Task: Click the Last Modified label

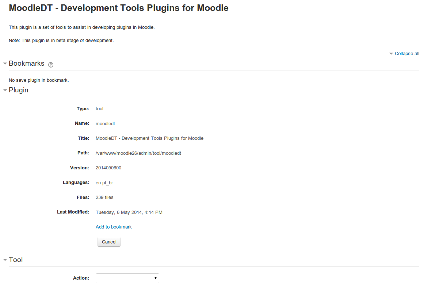Action: pyautogui.click(x=73, y=212)
